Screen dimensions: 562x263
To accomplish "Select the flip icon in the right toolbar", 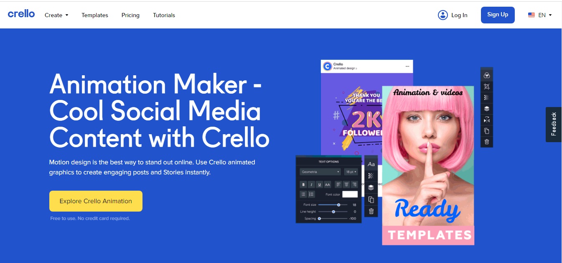I will 487,120.
